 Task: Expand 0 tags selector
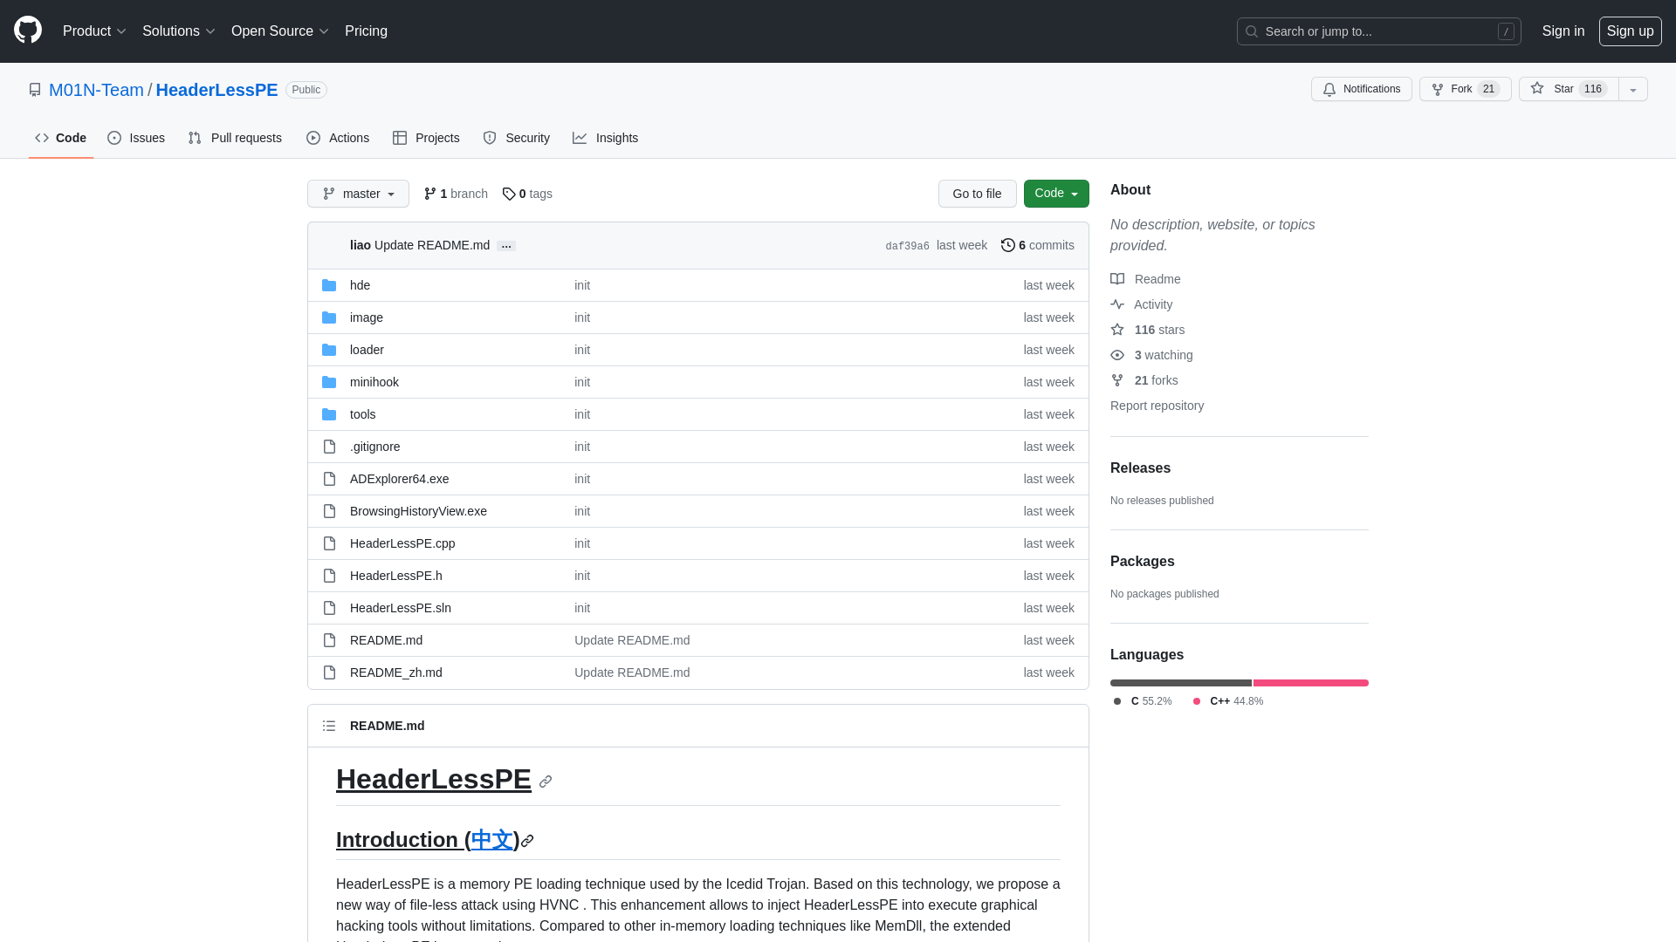(527, 194)
